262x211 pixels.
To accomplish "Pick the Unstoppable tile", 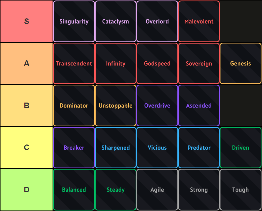I will (x=116, y=106).
